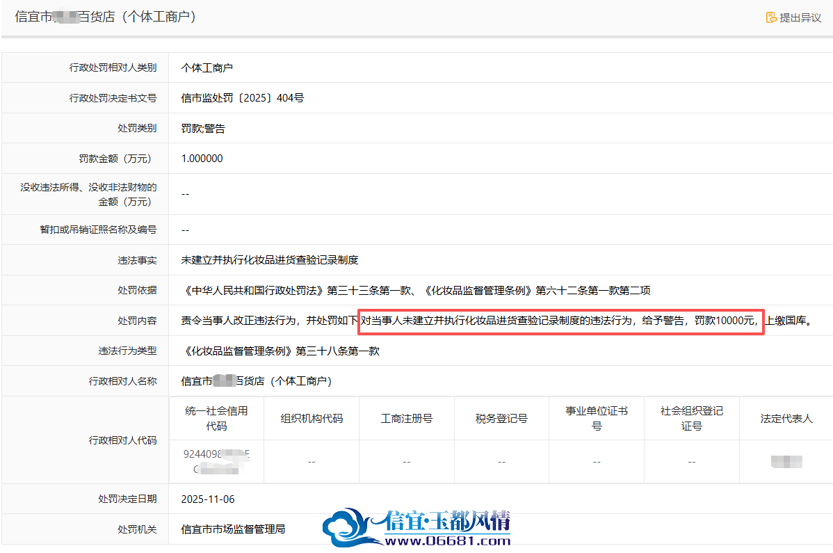Click the 工商注册号 column header

tap(406, 419)
